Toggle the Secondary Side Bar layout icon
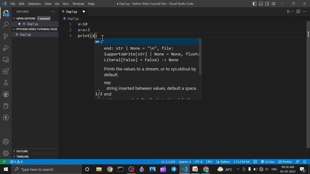The image size is (310, 174). coord(267,4)
